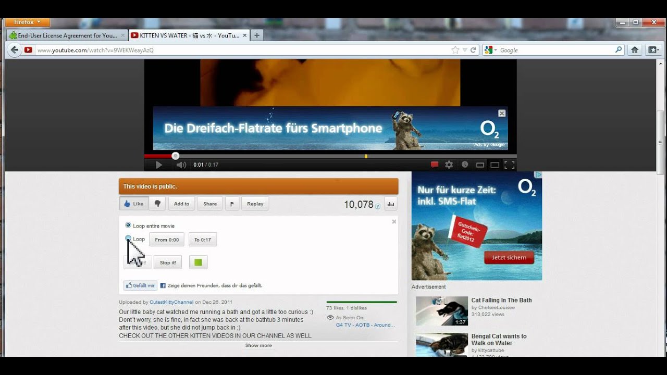667x375 pixels.
Task: Expand description with Show more
Action: click(258, 345)
